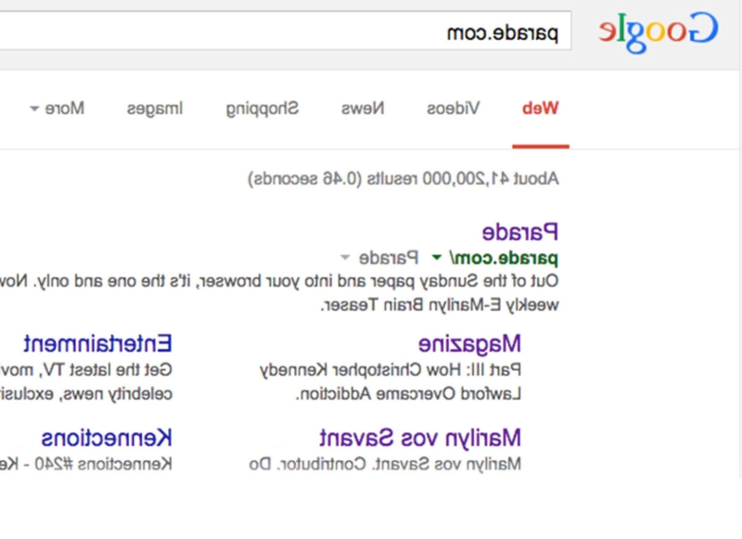Click the Google logo

click(659, 31)
